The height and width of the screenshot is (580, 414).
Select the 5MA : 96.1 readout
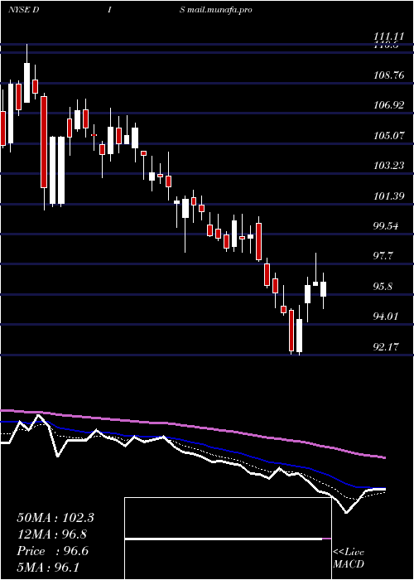click(x=48, y=567)
